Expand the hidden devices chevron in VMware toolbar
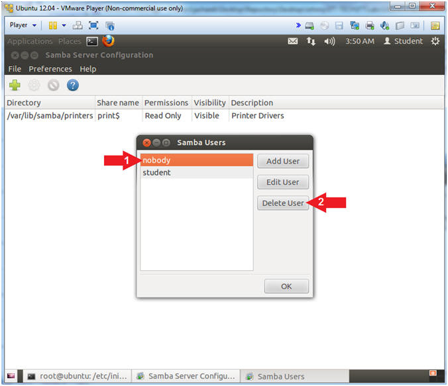 tap(298, 25)
